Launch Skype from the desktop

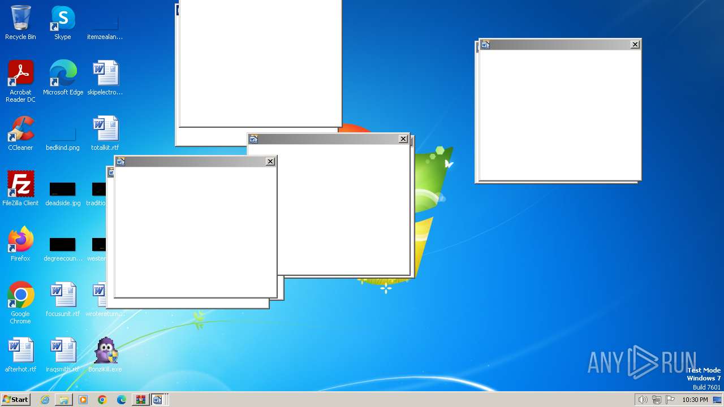63,23
